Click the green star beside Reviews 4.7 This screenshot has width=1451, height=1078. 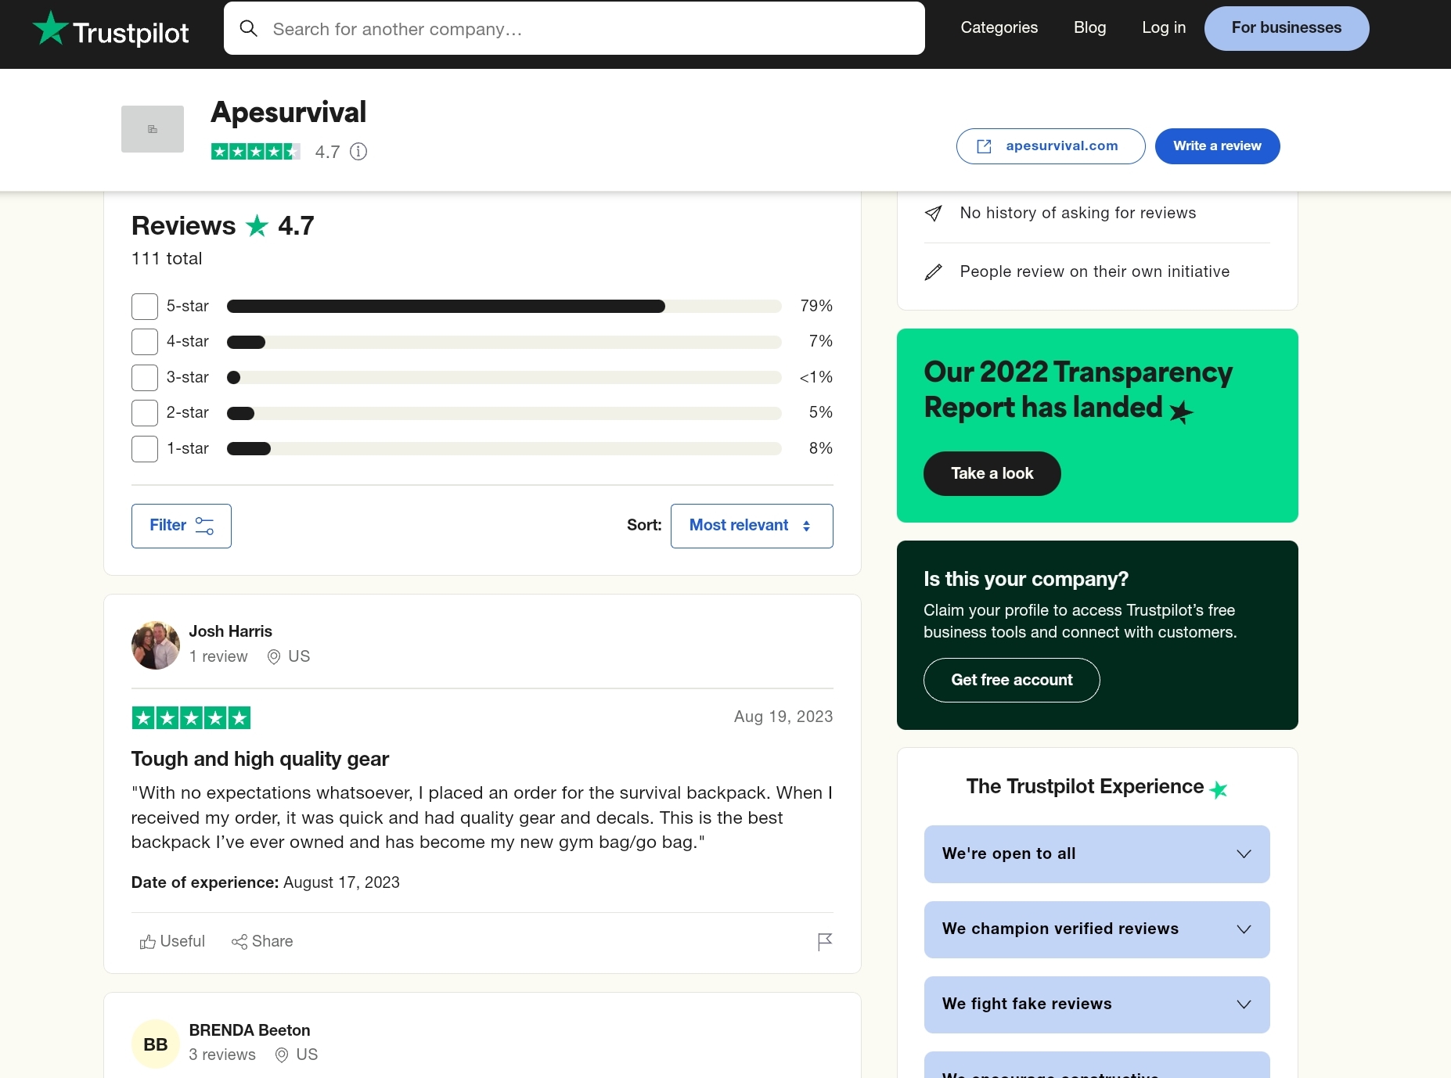pos(257,226)
